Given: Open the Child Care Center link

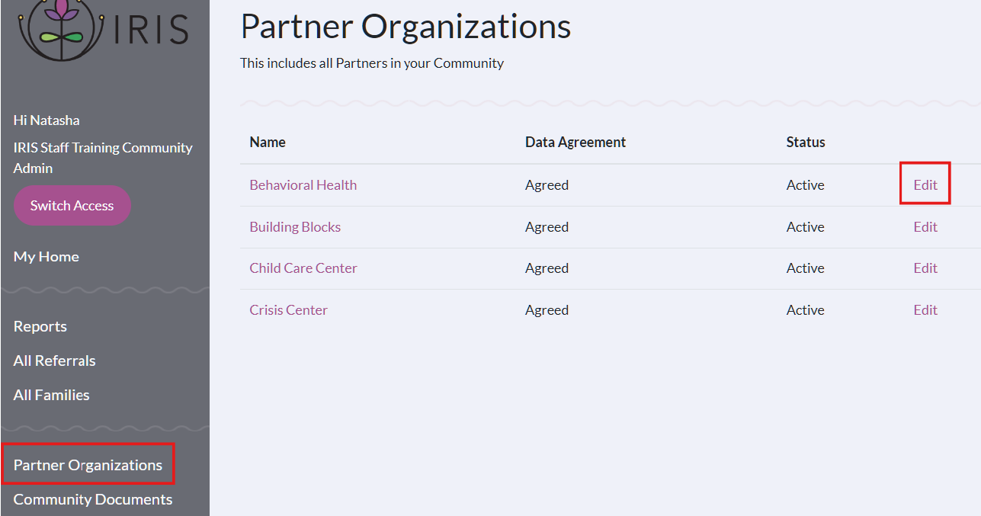Looking at the screenshot, I should (x=303, y=268).
